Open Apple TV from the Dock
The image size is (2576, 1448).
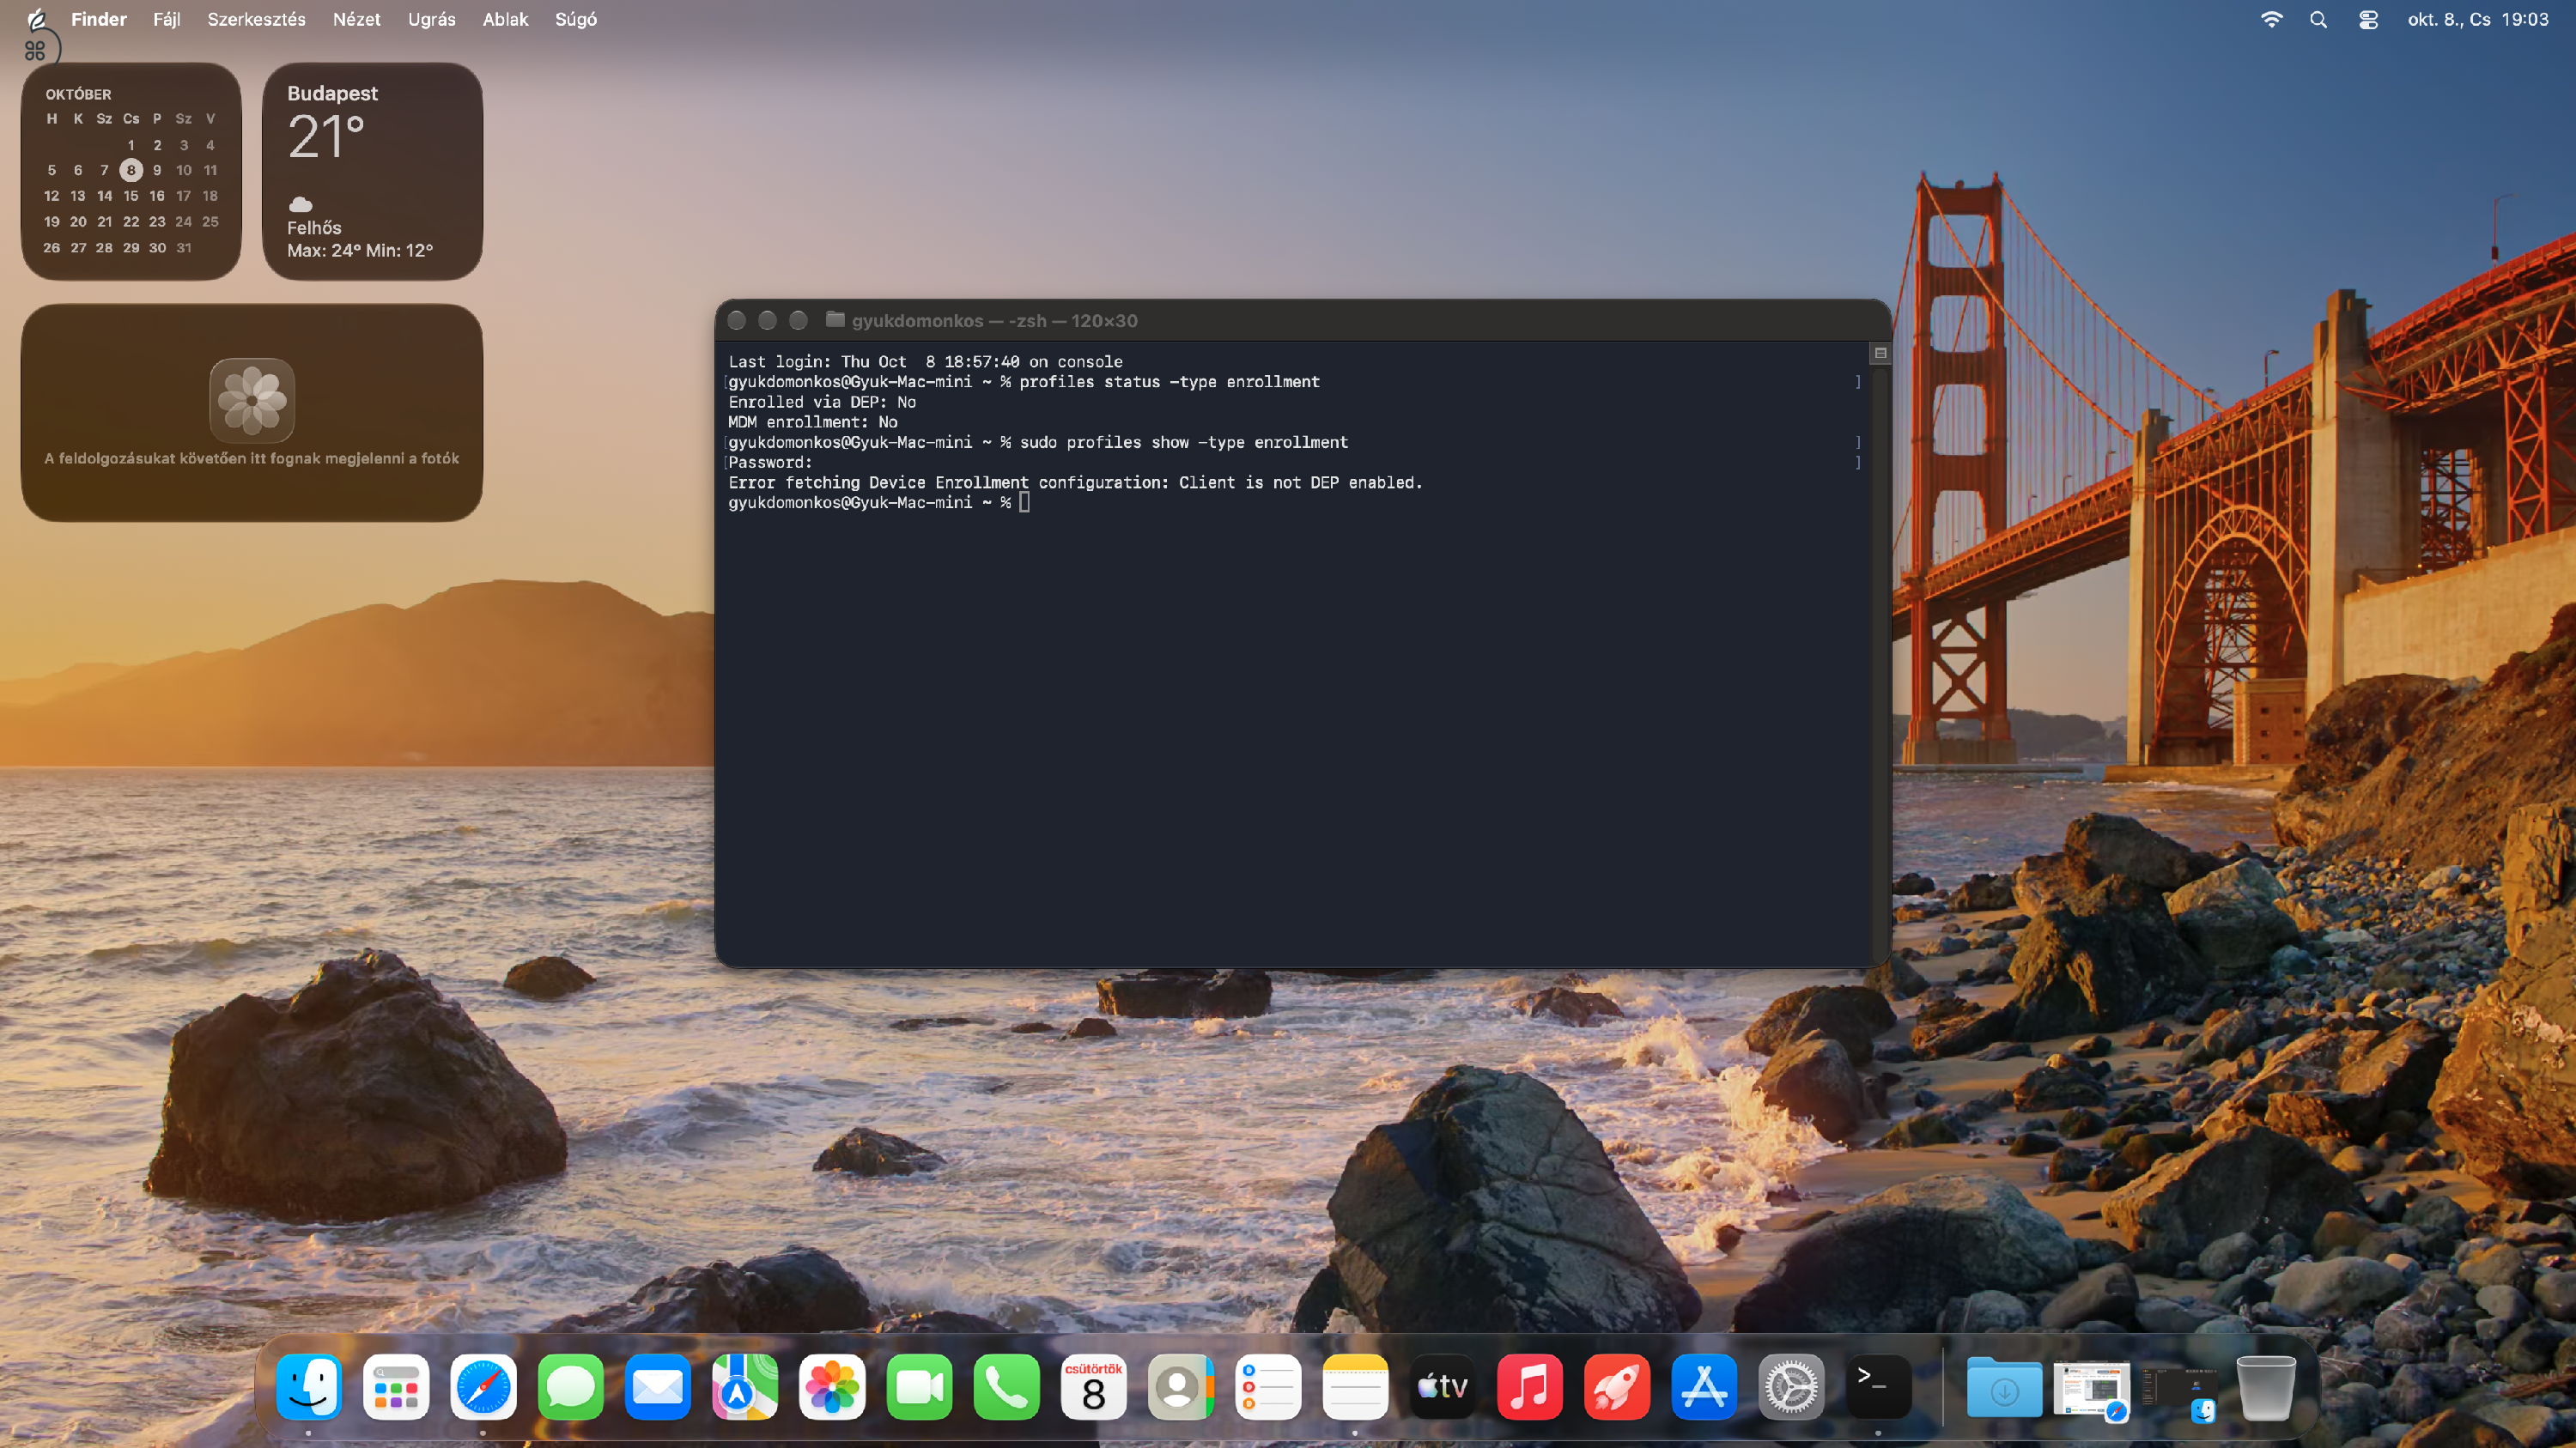click(x=1442, y=1387)
